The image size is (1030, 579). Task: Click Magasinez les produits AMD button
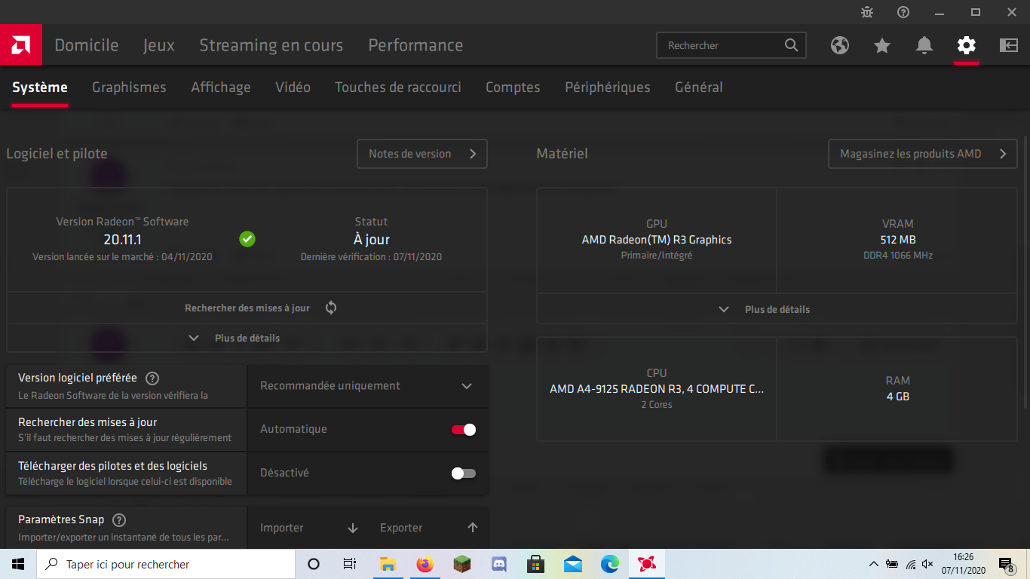(923, 154)
